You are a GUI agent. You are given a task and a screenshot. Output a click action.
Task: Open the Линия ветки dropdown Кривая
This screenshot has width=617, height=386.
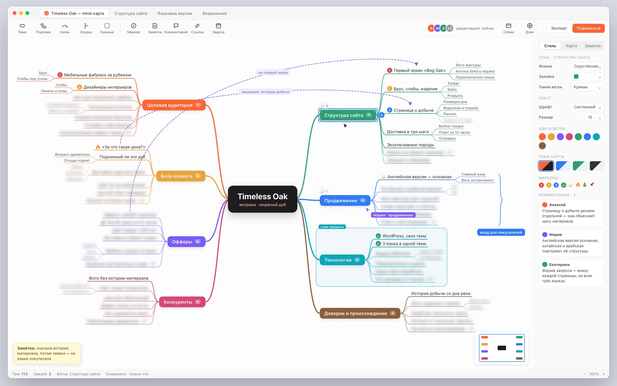coord(587,87)
